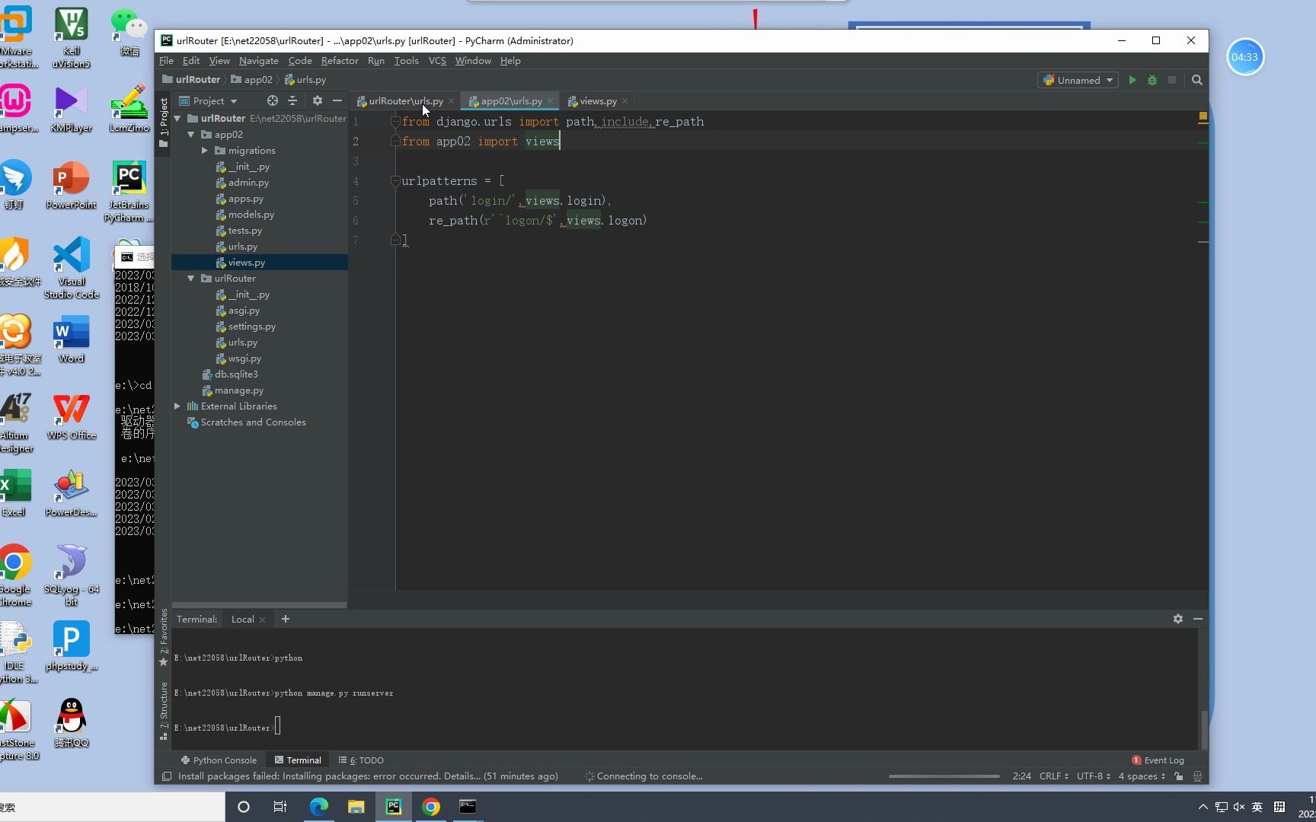Open Event Log in status bar
The width and height of the screenshot is (1316, 822).
[x=1158, y=760]
